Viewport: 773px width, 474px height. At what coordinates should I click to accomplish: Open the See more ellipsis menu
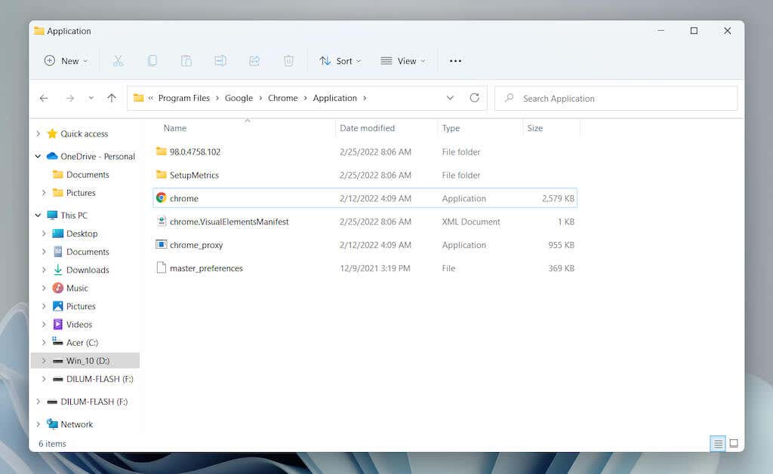pos(455,61)
